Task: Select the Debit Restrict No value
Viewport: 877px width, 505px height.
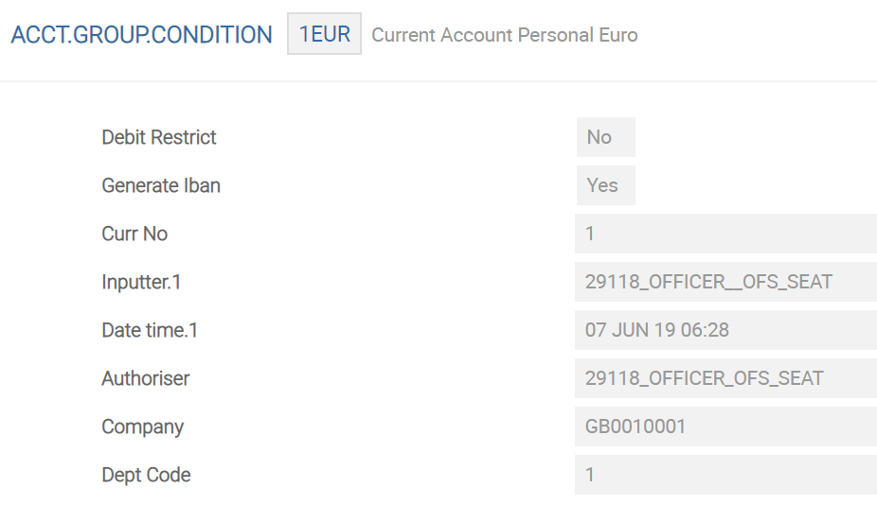Action: [605, 137]
